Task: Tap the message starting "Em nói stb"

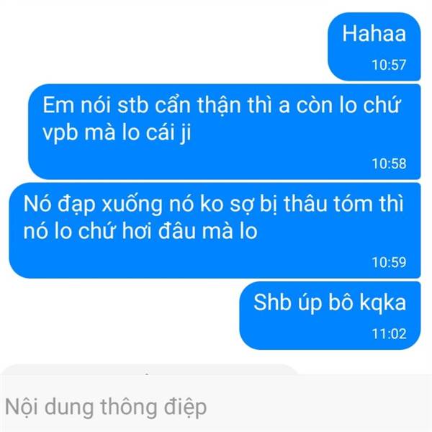Action: [224, 132]
